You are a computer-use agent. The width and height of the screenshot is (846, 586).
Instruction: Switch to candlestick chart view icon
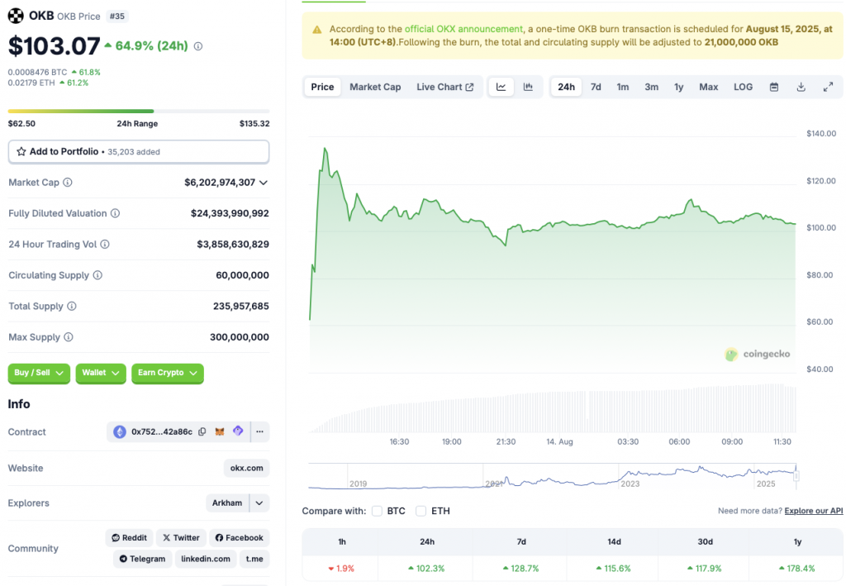(x=528, y=87)
